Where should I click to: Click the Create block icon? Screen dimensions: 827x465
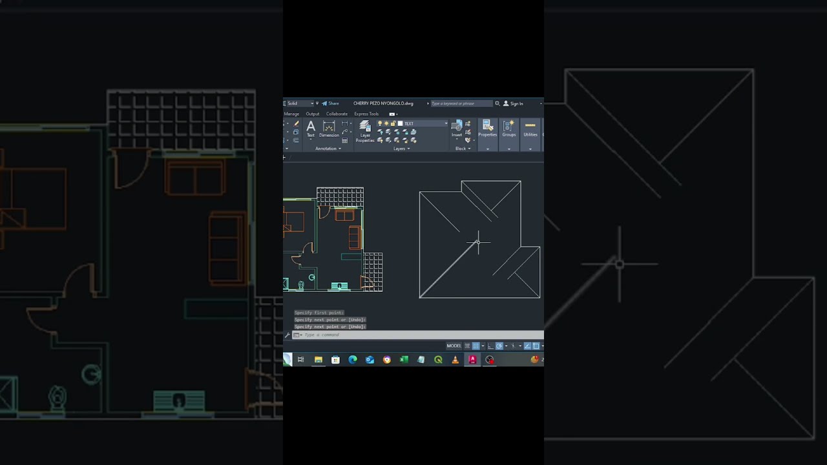click(468, 123)
